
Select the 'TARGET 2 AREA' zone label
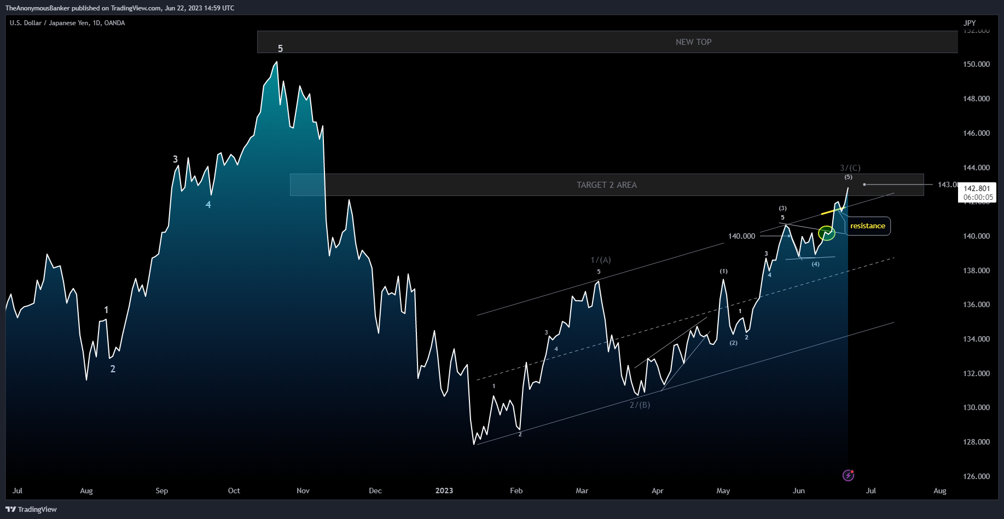click(607, 185)
